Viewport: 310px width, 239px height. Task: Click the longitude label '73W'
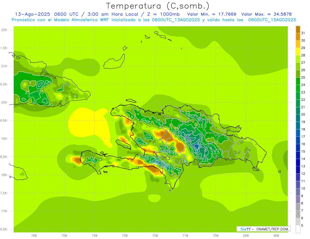coord(125,236)
